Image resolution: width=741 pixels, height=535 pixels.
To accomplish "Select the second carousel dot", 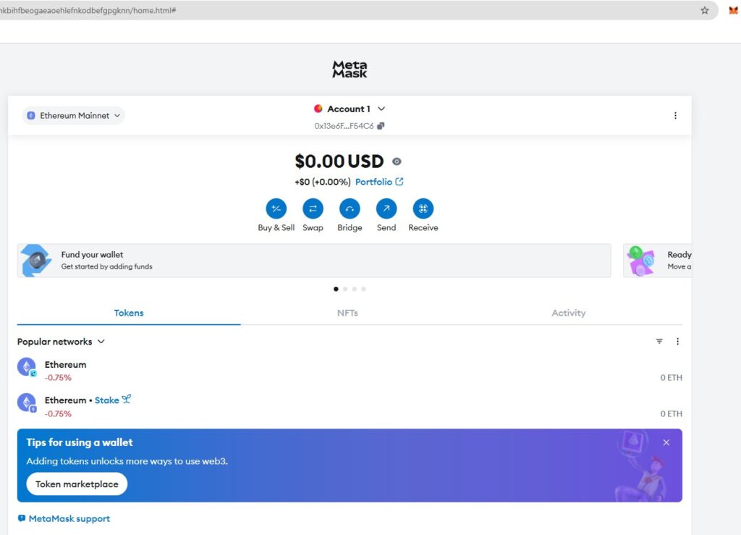I will point(345,289).
